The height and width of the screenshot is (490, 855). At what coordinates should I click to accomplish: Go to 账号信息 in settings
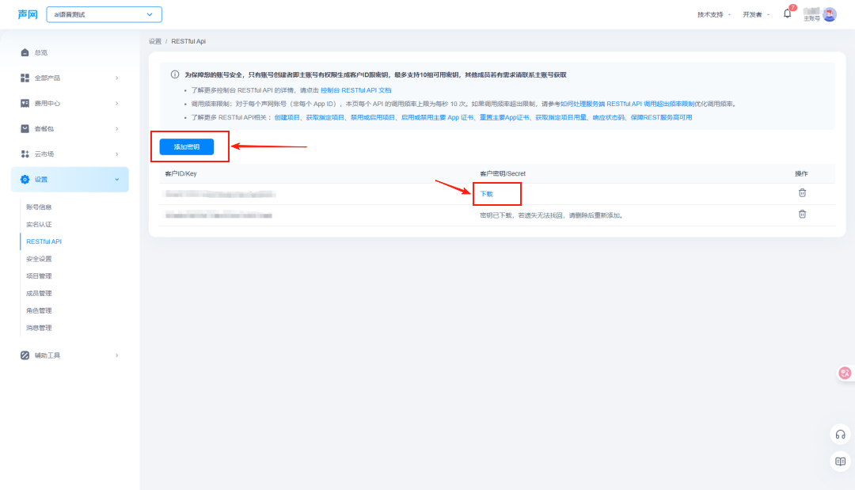coord(39,207)
